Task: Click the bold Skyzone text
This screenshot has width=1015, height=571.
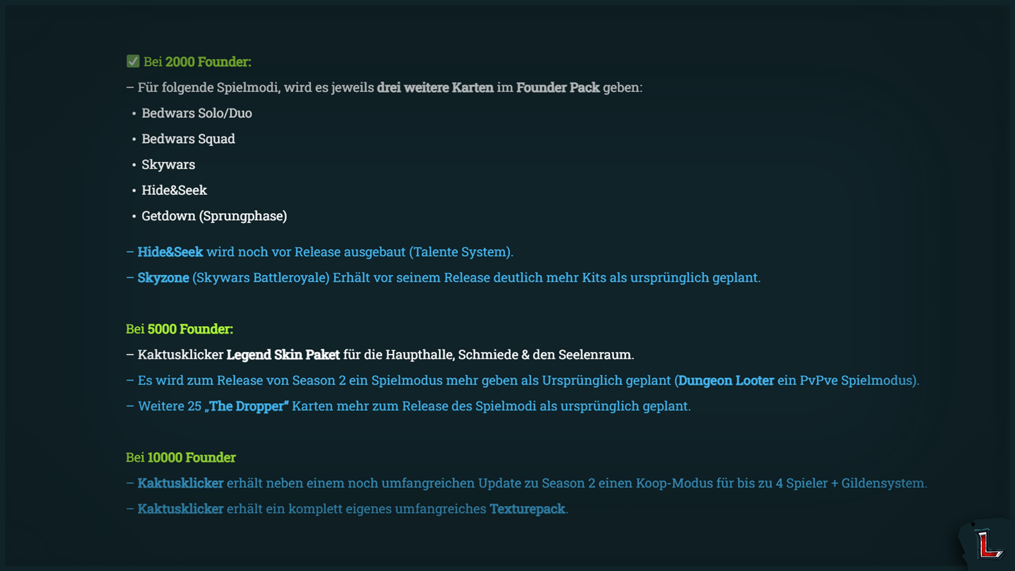Action: pos(163,278)
